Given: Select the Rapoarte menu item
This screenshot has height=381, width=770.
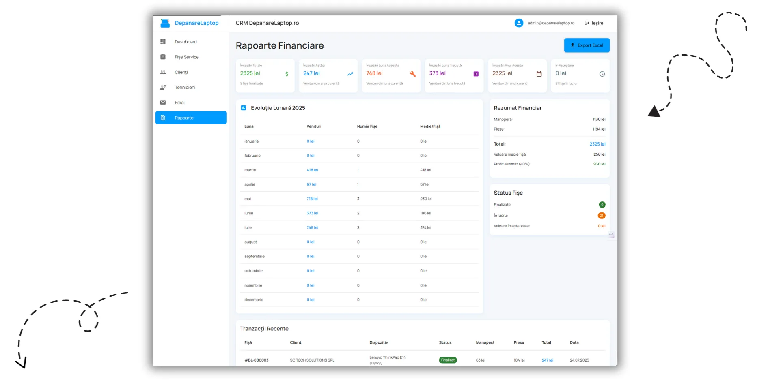Looking at the screenshot, I should point(191,118).
